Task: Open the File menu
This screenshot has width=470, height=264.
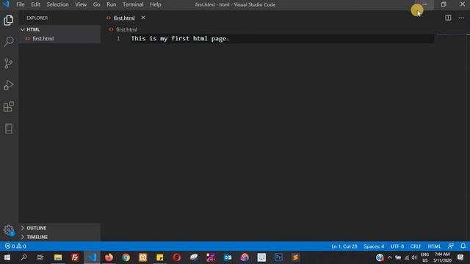Action: [x=21, y=4]
